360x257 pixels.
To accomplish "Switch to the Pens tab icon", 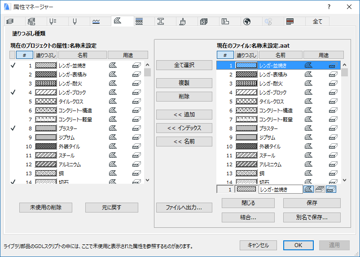I will pyautogui.click(x=75, y=22).
